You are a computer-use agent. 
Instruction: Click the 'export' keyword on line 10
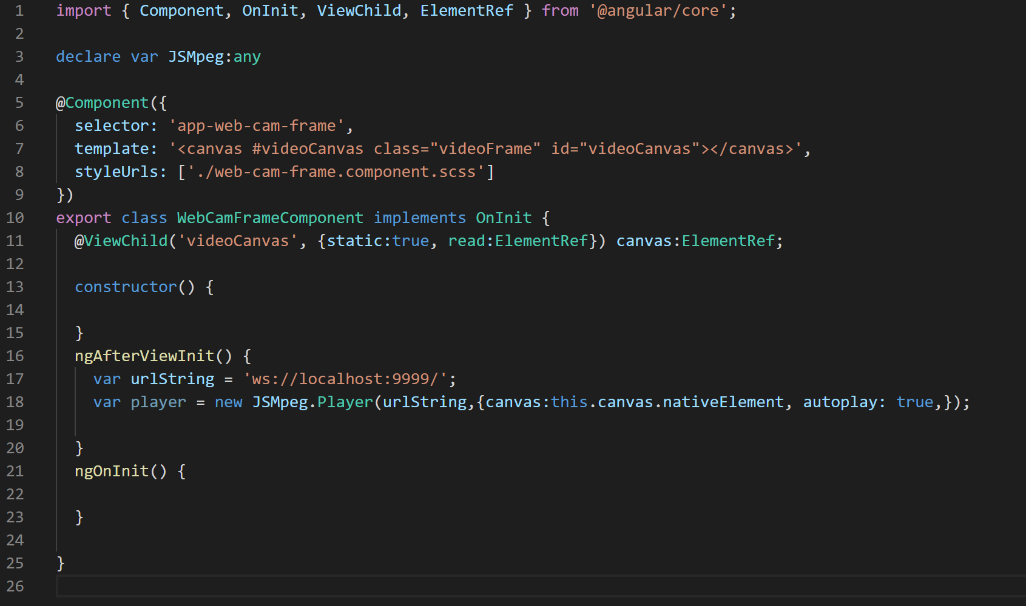tap(84, 218)
